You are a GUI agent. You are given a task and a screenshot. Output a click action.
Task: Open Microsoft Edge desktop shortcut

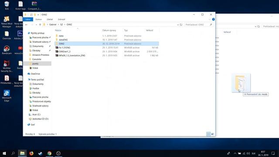(x=7, y=96)
